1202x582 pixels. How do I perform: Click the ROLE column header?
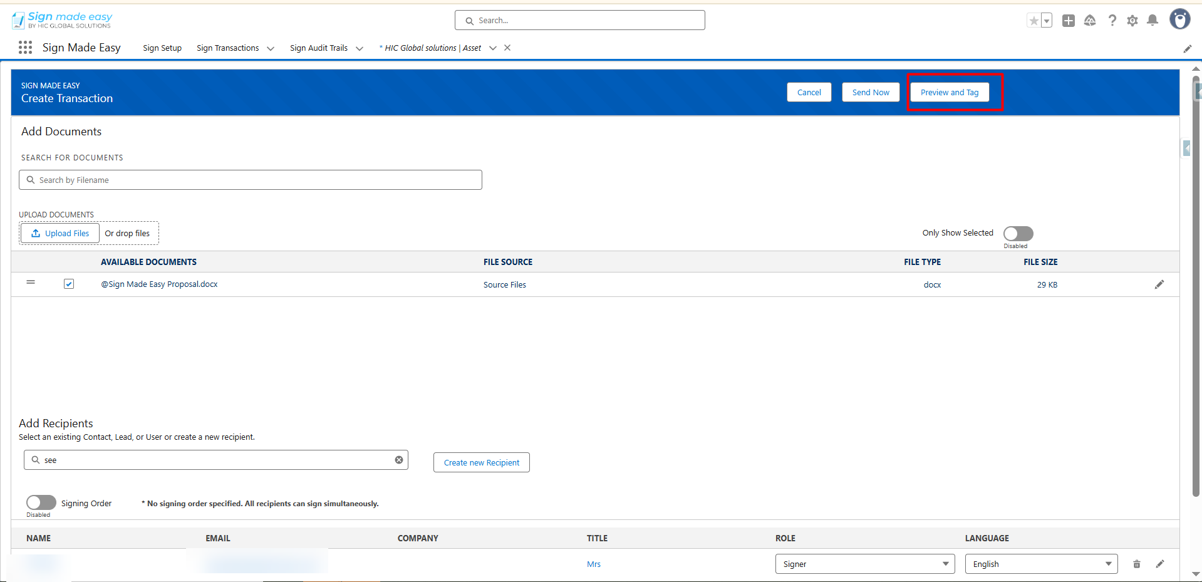click(785, 538)
